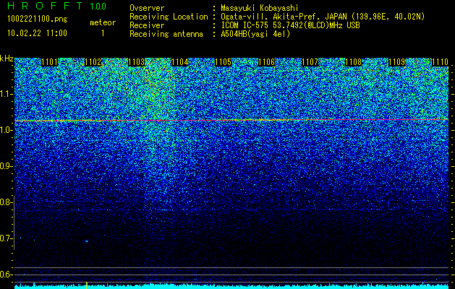Click the Receiving antenna label
The image size is (455, 289).
(166, 34)
